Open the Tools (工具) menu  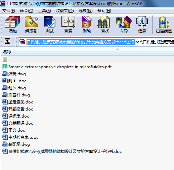click(44, 11)
